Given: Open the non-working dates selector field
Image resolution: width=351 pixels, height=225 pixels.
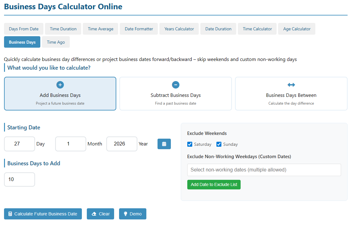Looking at the screenshot, I should (x=264, y=170).
